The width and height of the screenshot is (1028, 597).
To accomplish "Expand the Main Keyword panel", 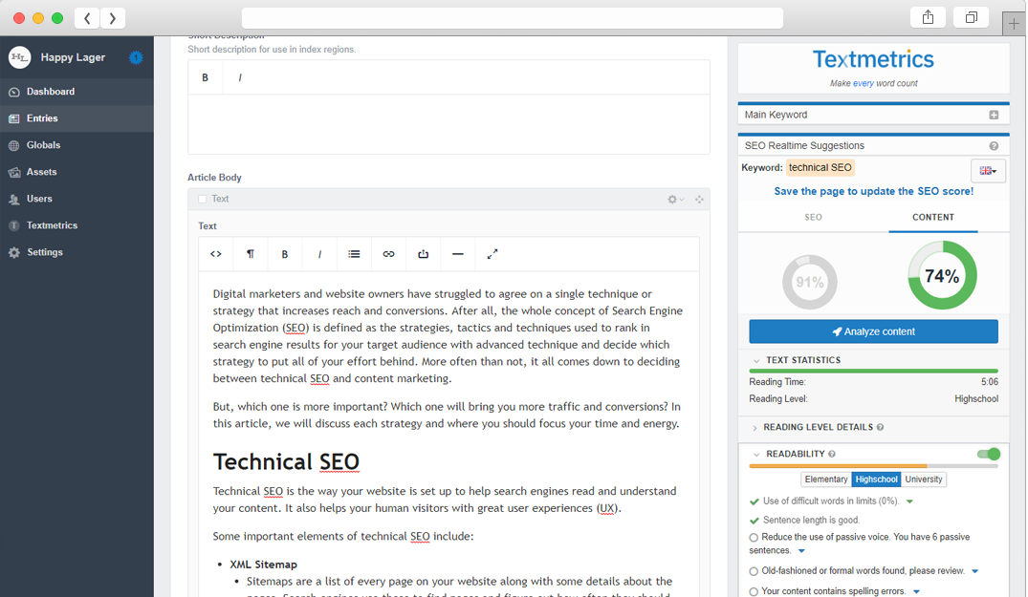I will coord(994,116).
